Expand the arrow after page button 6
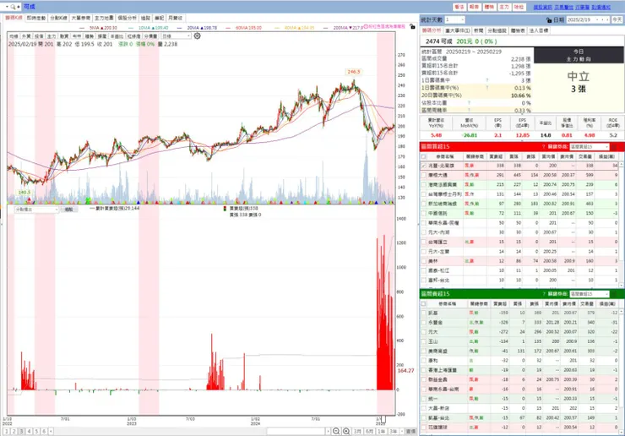The height and width of the screenshot is (436, 625). (51, 431)
